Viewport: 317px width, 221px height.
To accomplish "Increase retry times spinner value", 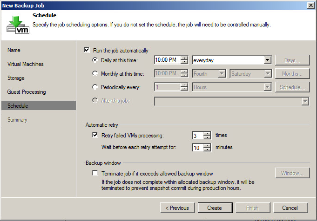I will (x=207, y=134).
